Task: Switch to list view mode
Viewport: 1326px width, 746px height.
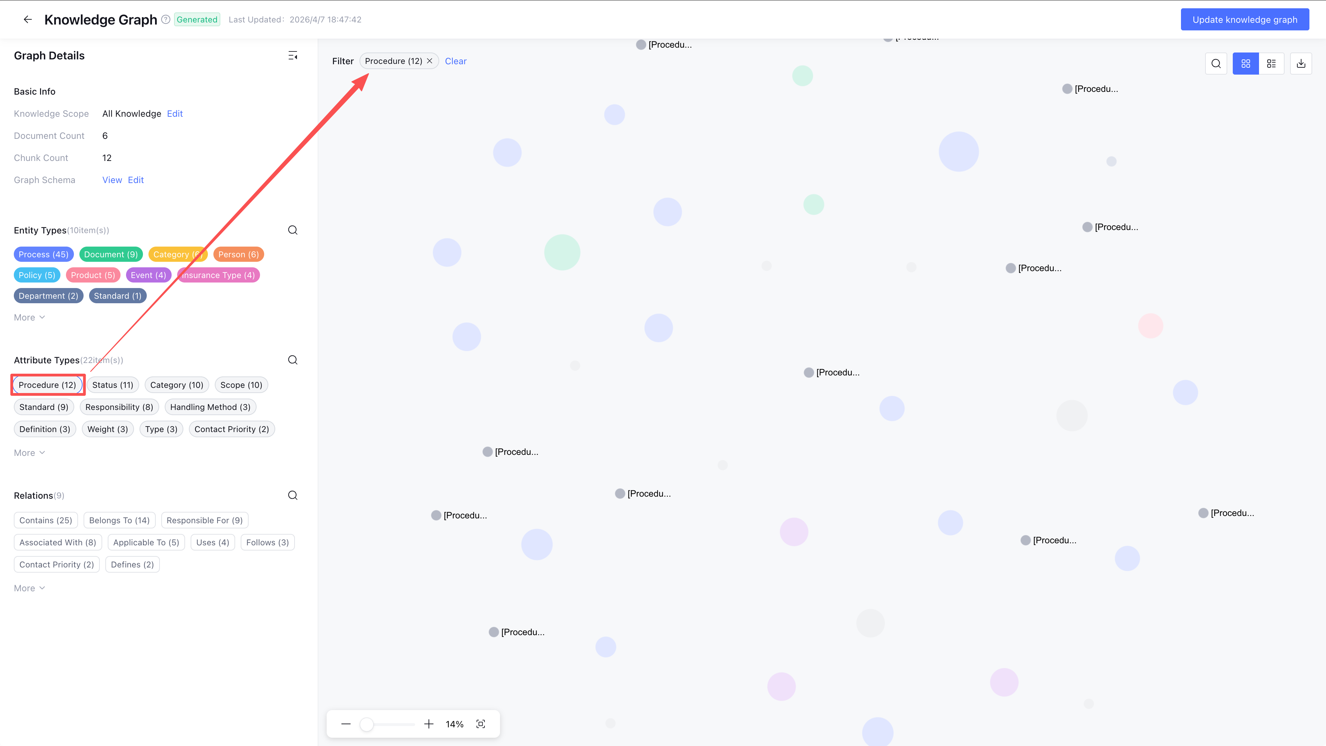Action: click(x=1271, y=63)
